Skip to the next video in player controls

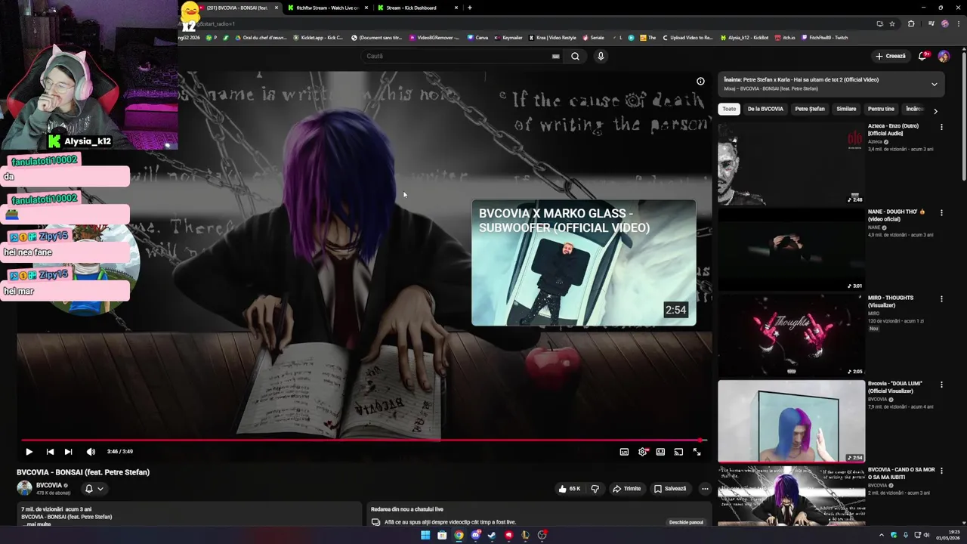(x=68, y=452)
